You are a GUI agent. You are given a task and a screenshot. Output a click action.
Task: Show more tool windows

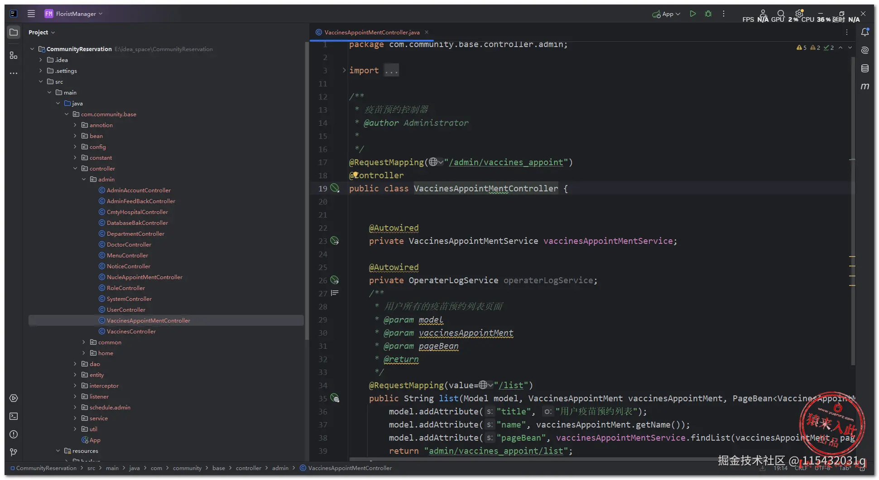[x=14, y=73]
